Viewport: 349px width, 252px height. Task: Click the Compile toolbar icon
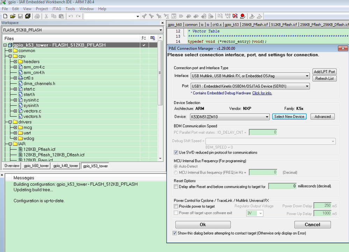point(220,16)
